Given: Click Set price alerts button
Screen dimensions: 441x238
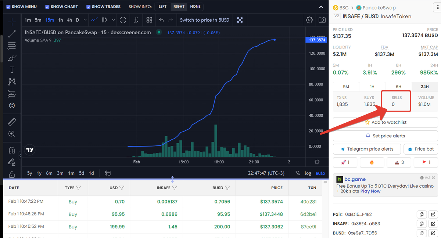Looking at the screenshot, I should (x=386, y=136).
